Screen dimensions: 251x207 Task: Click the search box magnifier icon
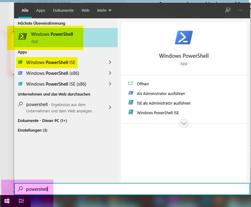pos(20,189)
